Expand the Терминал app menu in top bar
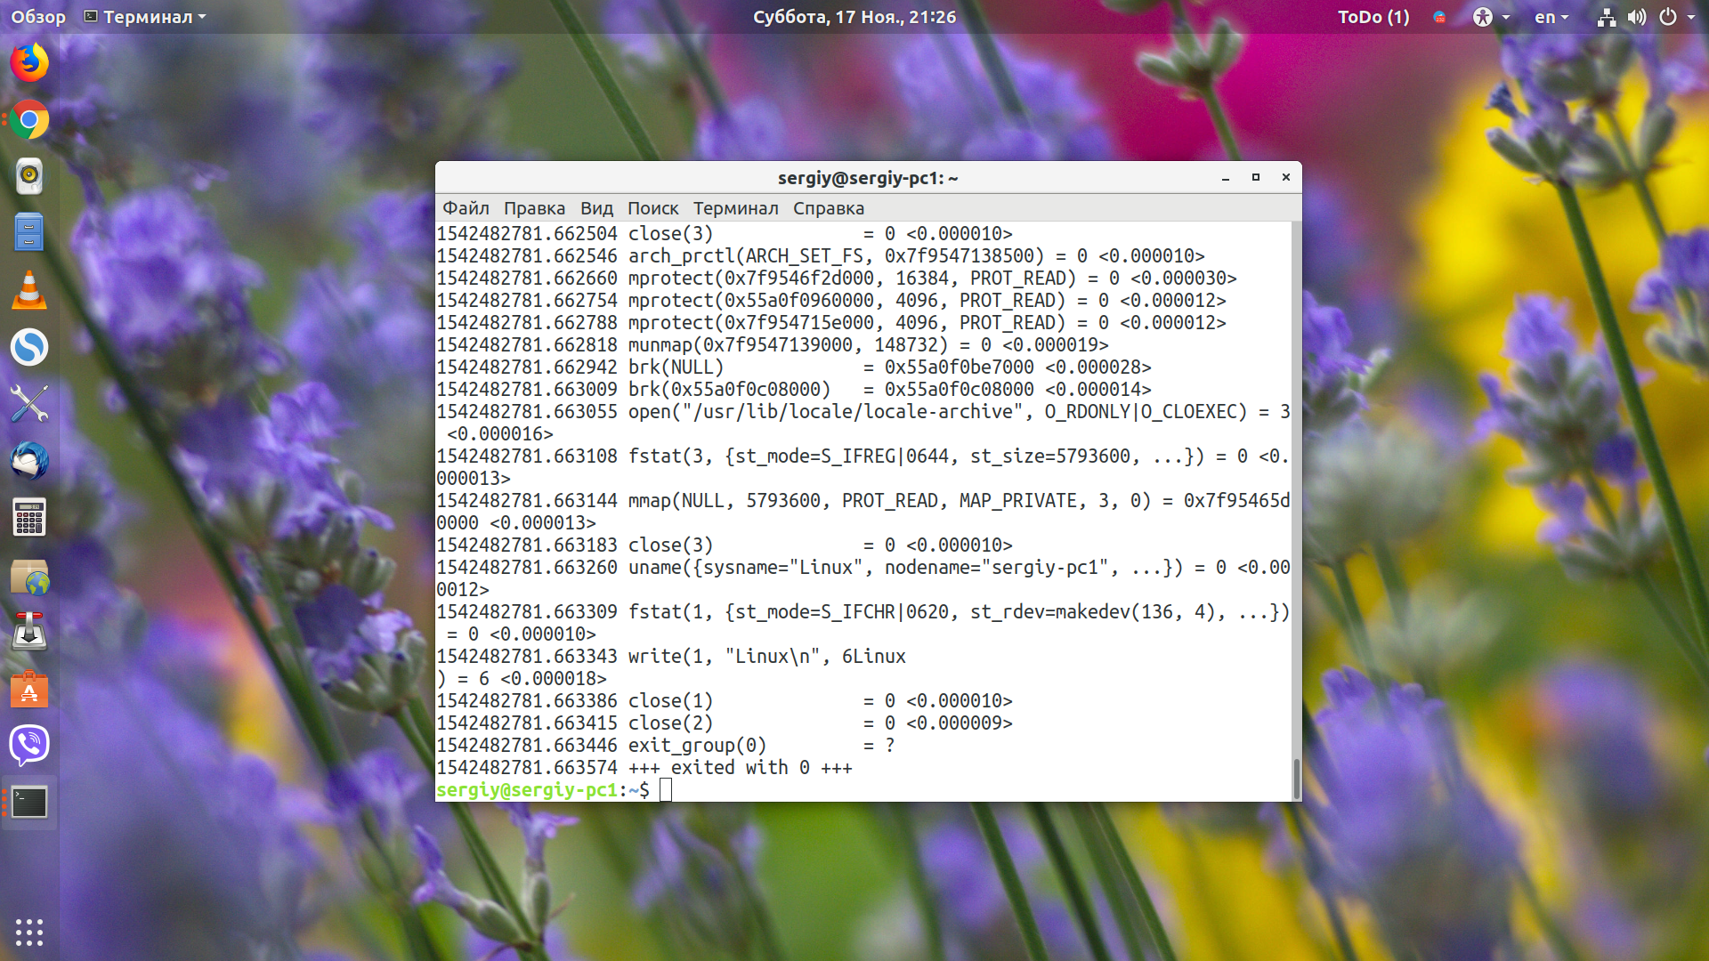1709x961 pixels. tap(145, 17)
